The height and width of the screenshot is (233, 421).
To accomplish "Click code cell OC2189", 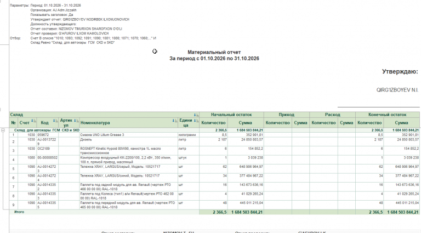I will tap(47, 151).
